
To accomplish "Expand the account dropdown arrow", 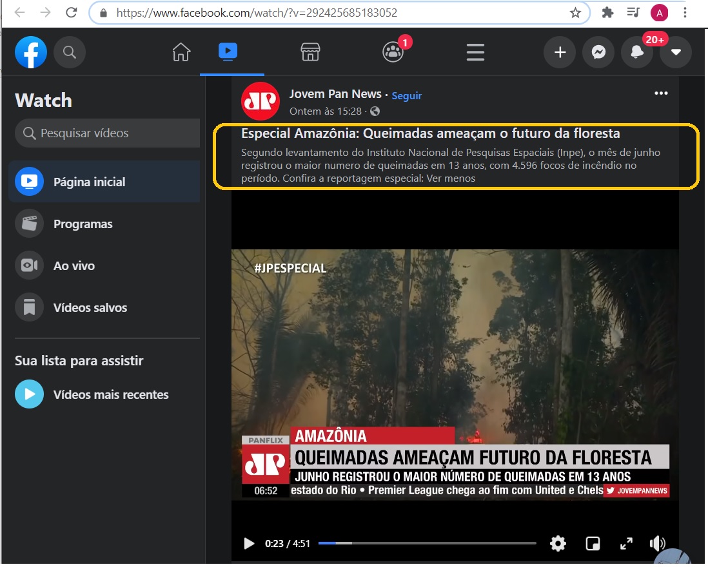I will click(676, 52).
